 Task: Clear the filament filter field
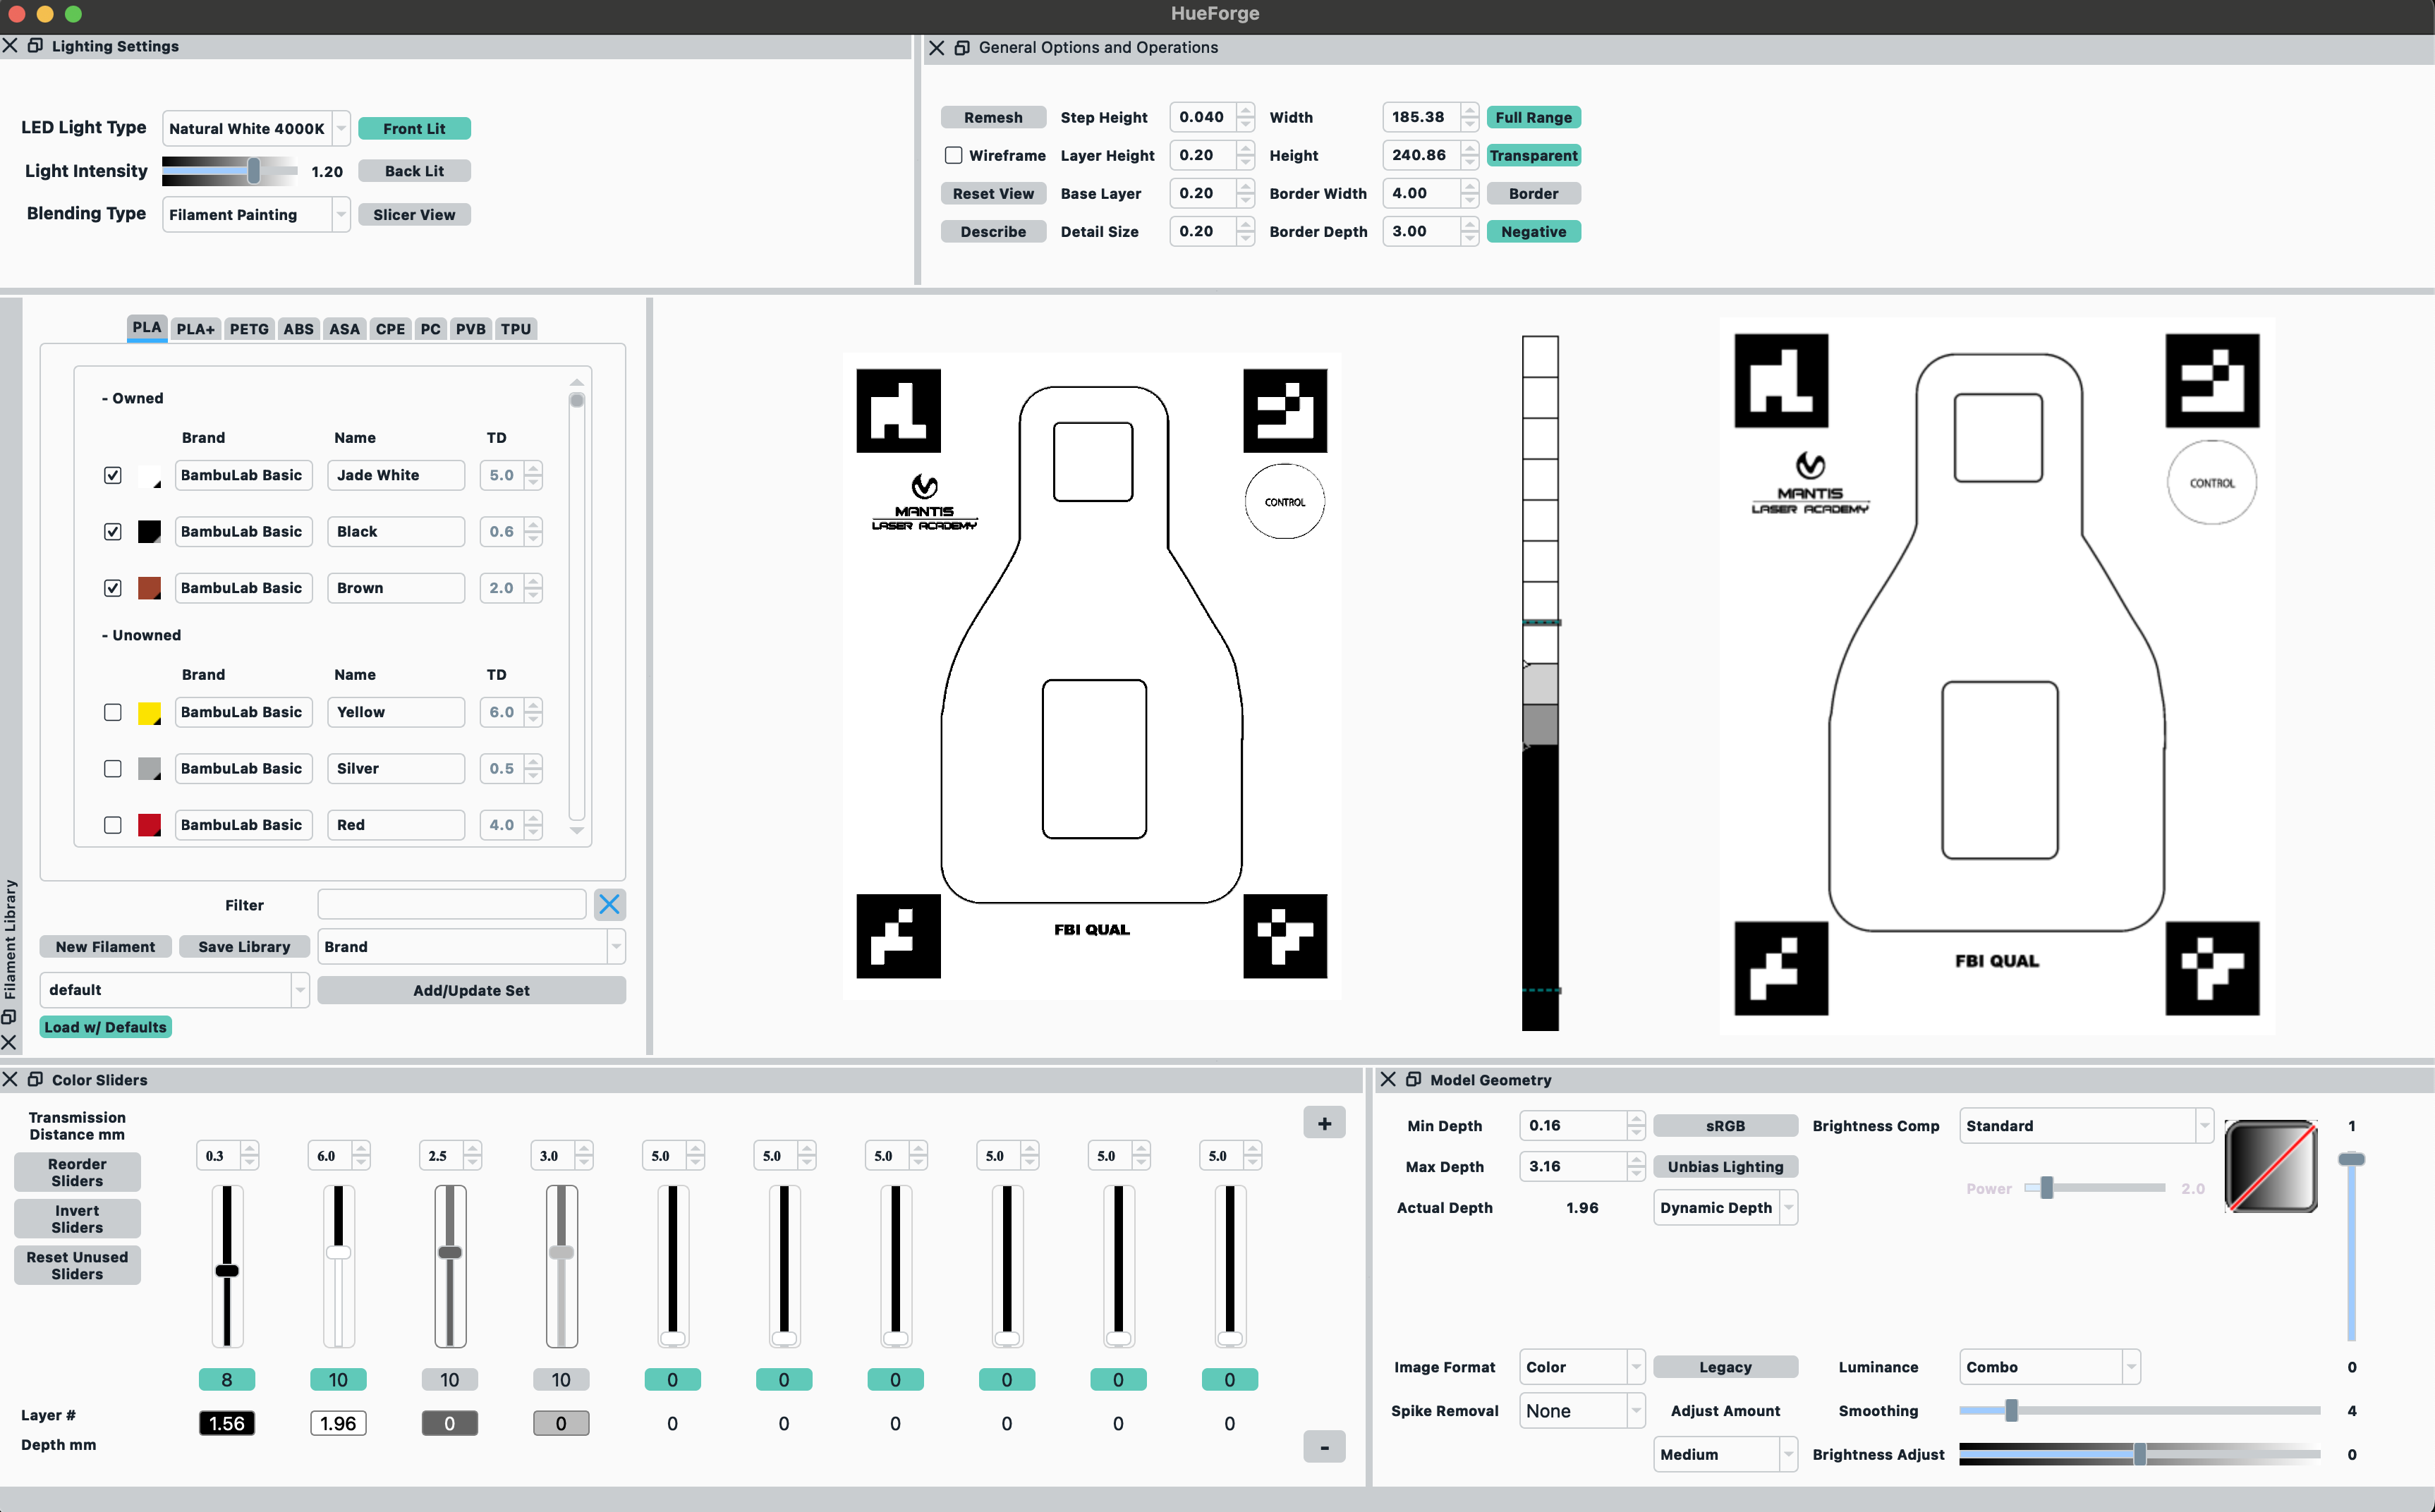[x=609, y=904]
